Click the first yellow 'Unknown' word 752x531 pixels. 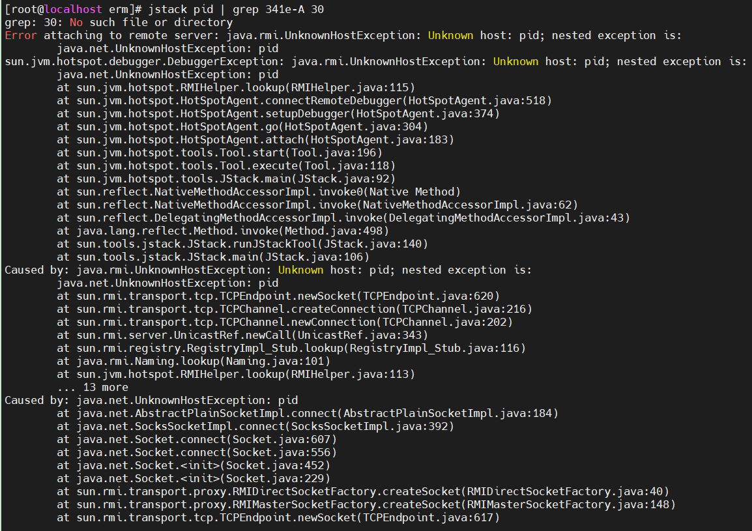click(450, 35)
